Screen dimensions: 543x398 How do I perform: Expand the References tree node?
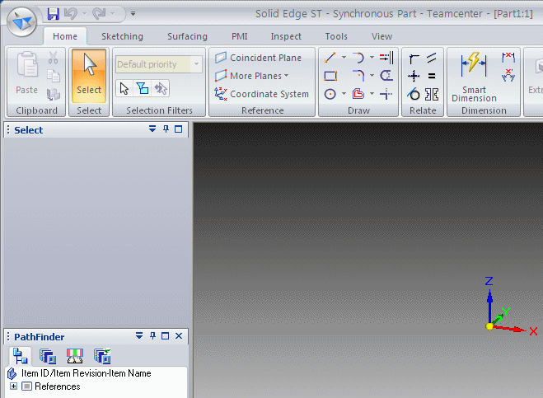coord(13,386)
